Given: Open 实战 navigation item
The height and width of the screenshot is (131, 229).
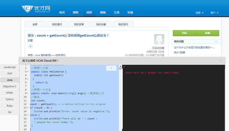Looking at the screenshot, I should [x=130, y=12].
